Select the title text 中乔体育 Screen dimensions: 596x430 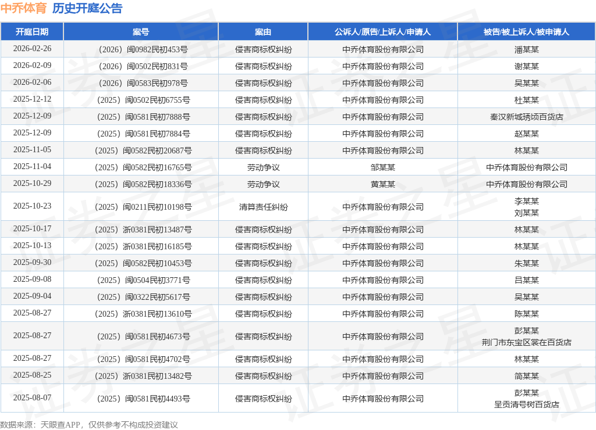tap(23, 8)
